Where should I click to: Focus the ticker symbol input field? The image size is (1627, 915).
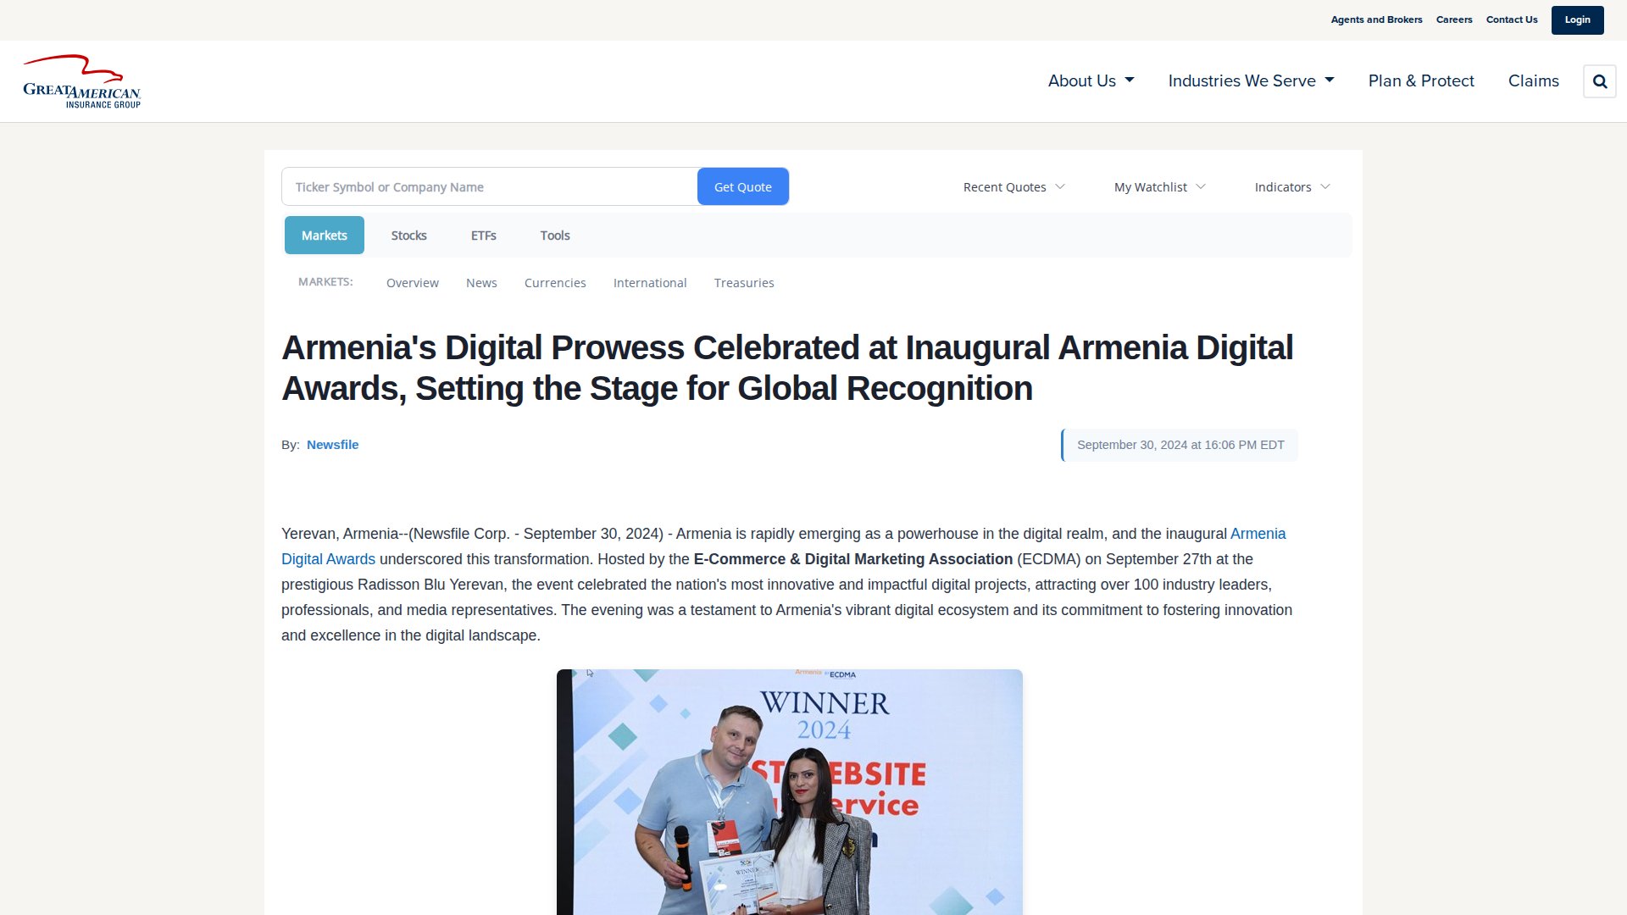click(x=489, y=187)
